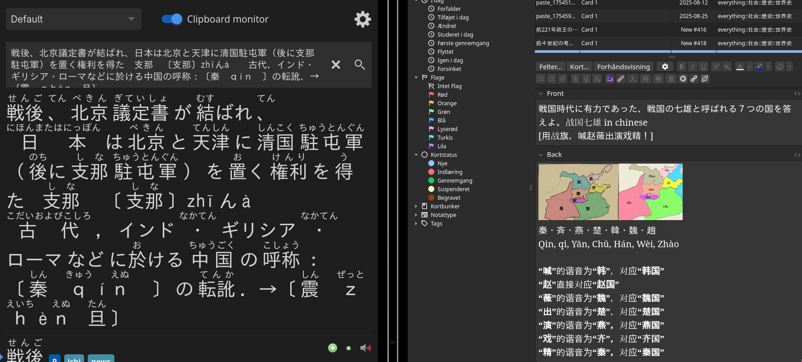Open the eraser options dropdown arrow

(789, 66)
